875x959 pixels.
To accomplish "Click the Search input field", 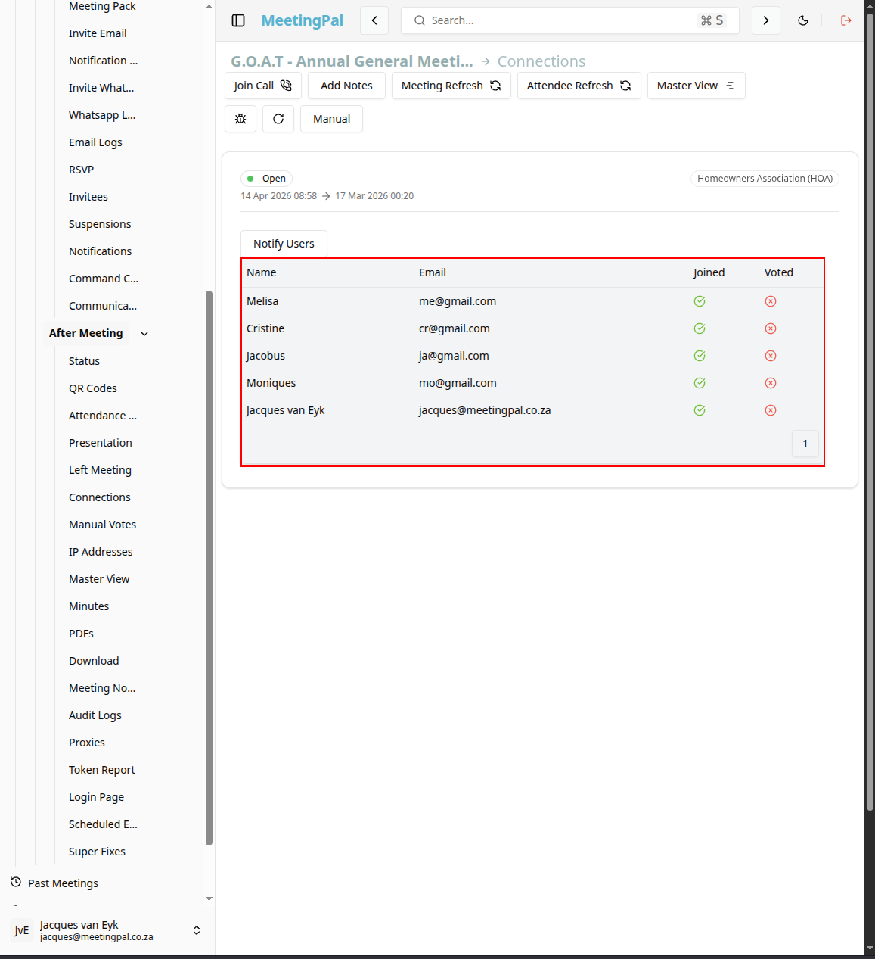I will 570,20.
